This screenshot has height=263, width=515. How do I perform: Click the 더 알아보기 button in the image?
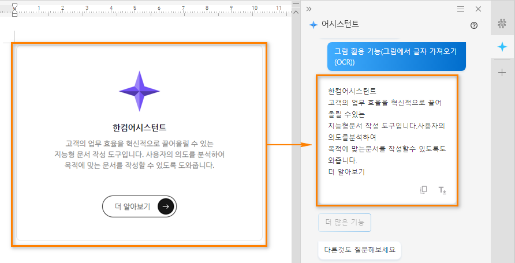point(139,206)
